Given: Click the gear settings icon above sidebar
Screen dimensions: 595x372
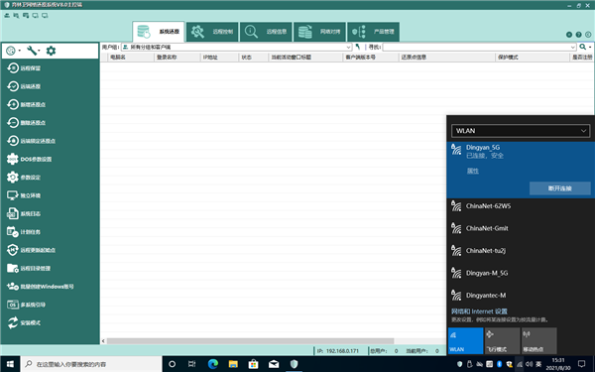Looking at the screenshot, I should 51,51.
